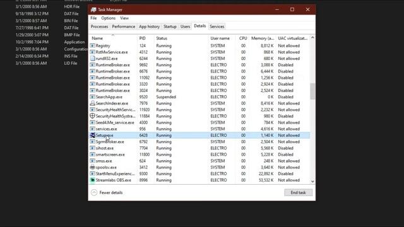Viewport: 404px width, 227px height.
Task: Switch to the App history tab
Action: coord(149,26)
